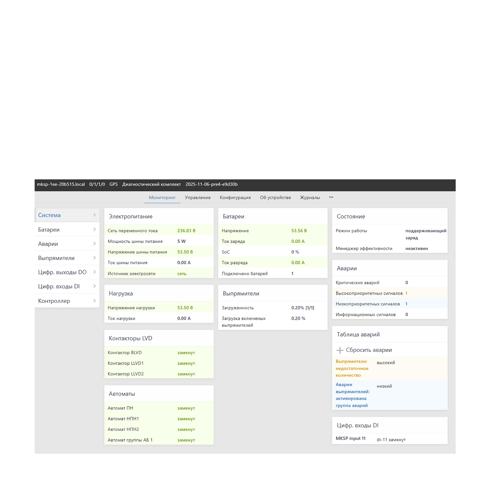Open the three-dots overflow menu
490x490 pixels.
[331, 197]
